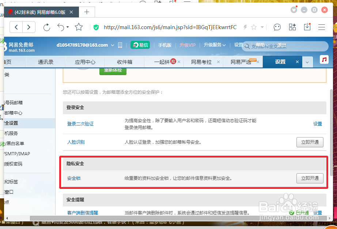Open the undo arrow's dropdown menu
Image resolution: width=337 pixels, height=229 pixels.
click(68, 27)
